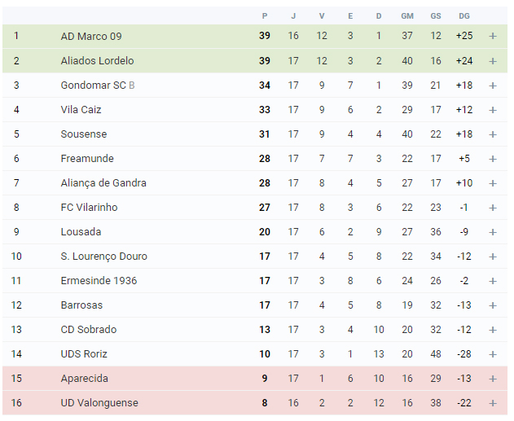Expand Freamunde row with plus icon
This screenshot has height=421, width=514.
tap(493, 159)
